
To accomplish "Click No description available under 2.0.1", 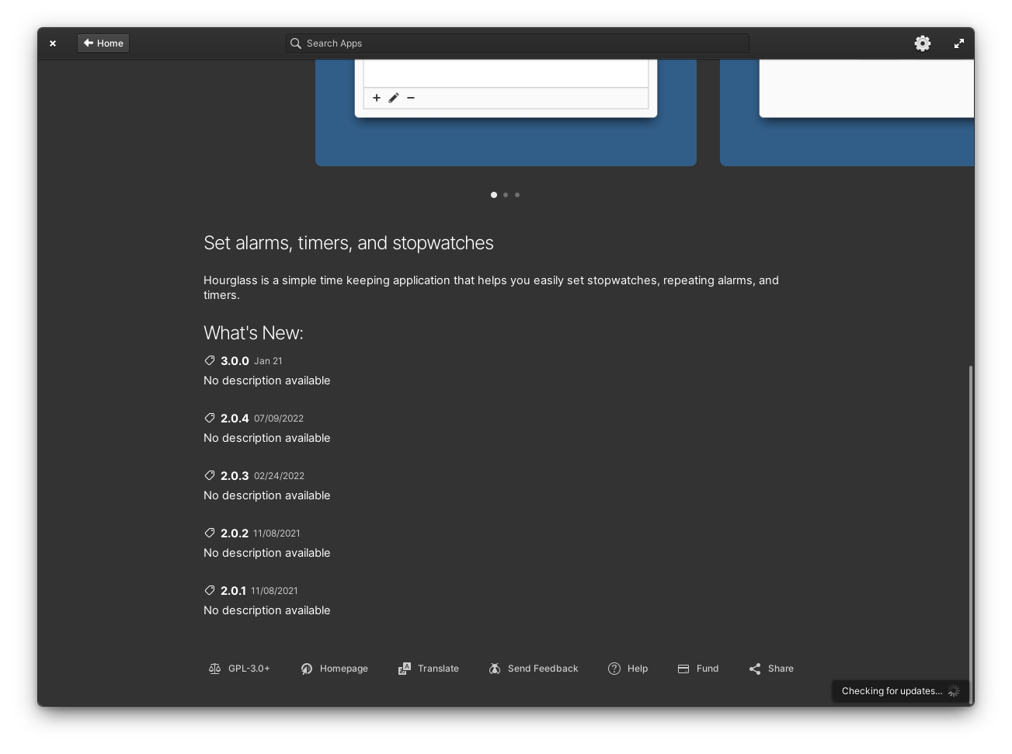I will (267, 610).
